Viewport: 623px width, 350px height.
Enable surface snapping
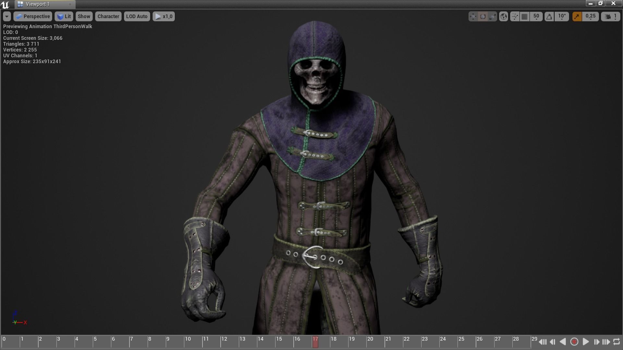[515, 17]
